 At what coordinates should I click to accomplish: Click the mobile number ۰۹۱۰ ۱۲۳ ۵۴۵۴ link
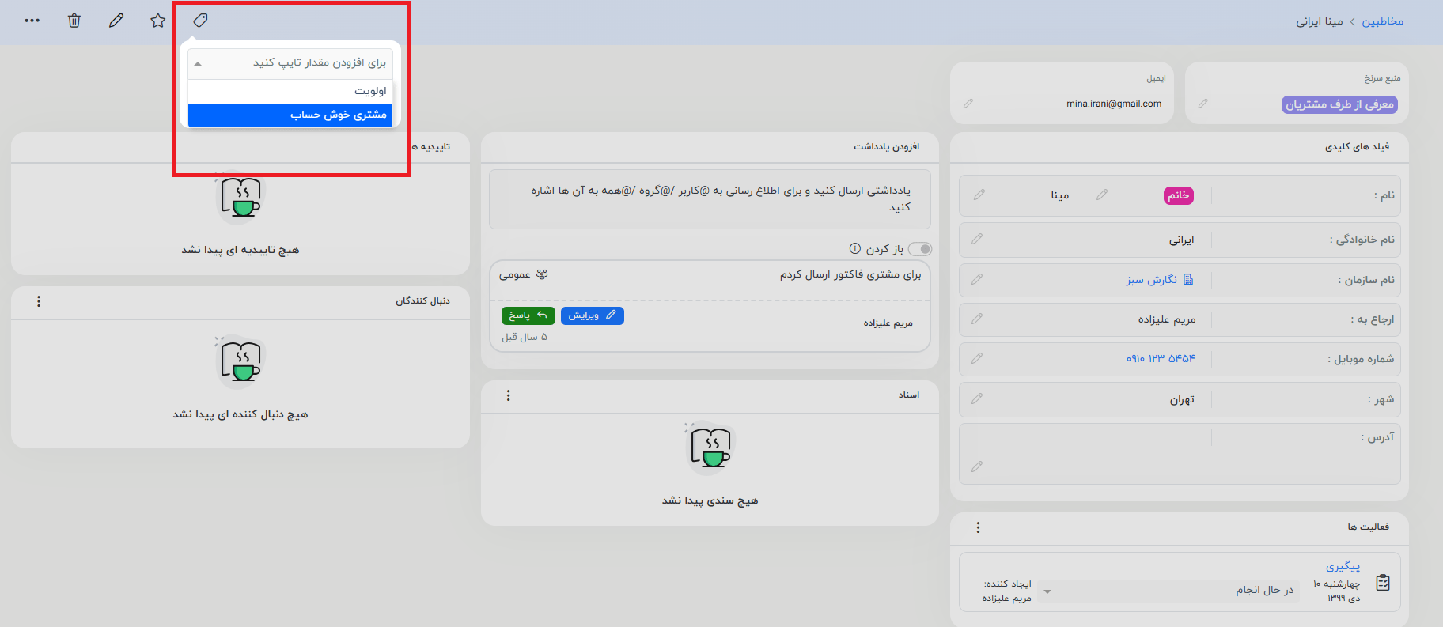[x=1161, y=359]
